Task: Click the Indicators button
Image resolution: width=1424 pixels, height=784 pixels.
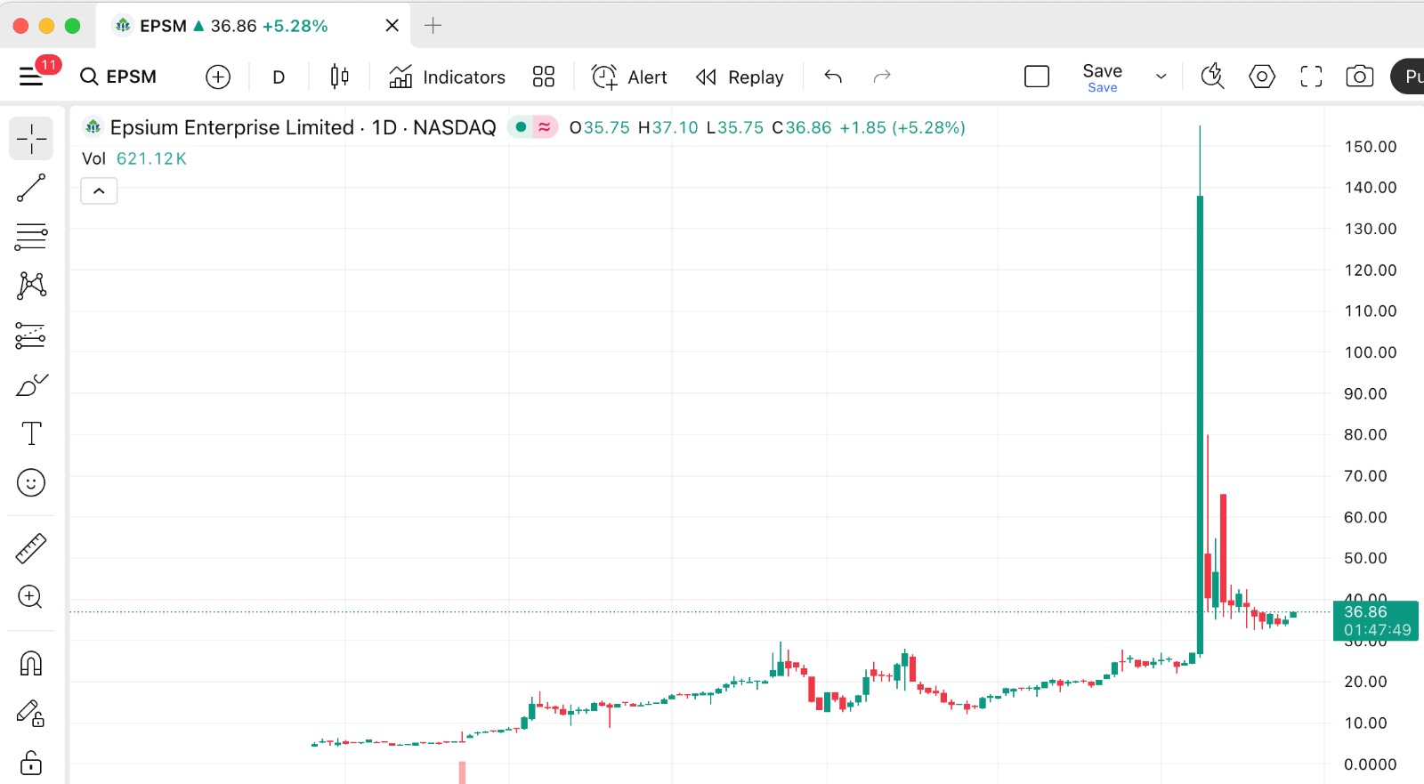Action: [448, 77]
